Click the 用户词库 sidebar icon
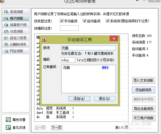161x134 pixels. (6, 19)
